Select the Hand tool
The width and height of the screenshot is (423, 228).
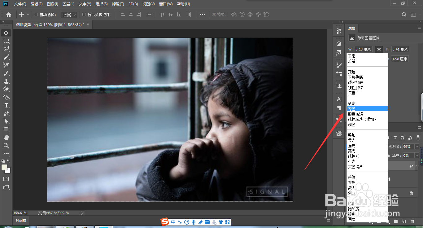[6, 138]
